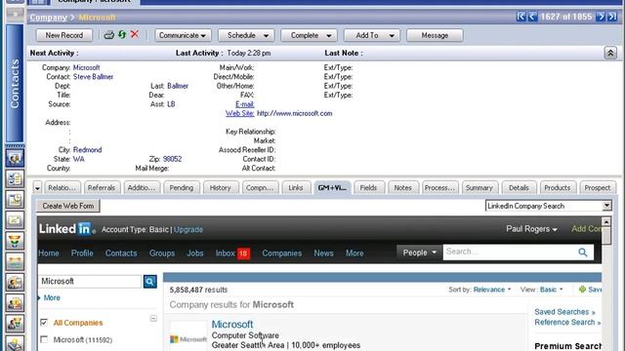Switch to the Referrals tab
This screenshot has height=351, width=625.
pos(102,188)
